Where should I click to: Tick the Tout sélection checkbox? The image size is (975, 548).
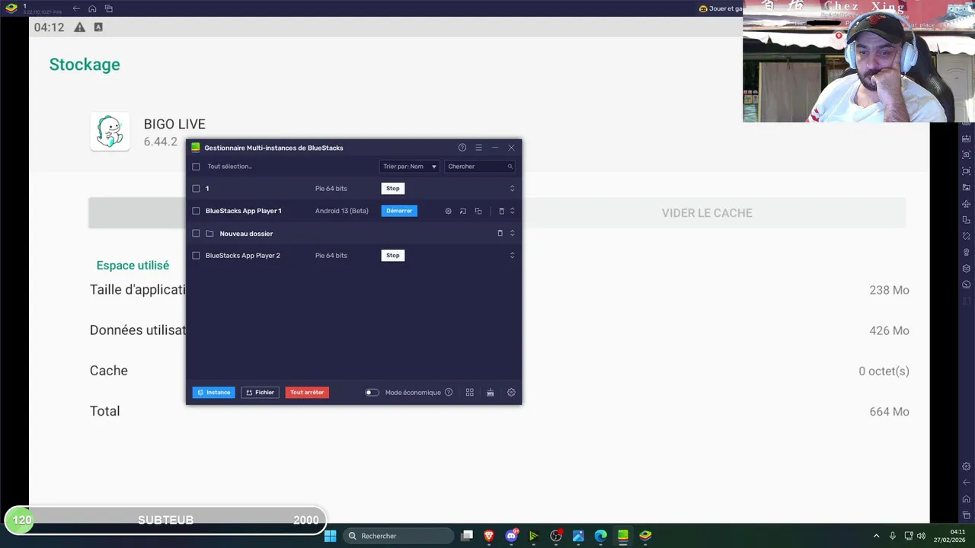[196, 167]
